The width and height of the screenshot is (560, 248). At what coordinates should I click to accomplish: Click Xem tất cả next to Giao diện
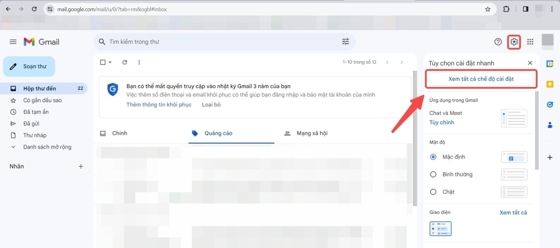tap(513, 212)
